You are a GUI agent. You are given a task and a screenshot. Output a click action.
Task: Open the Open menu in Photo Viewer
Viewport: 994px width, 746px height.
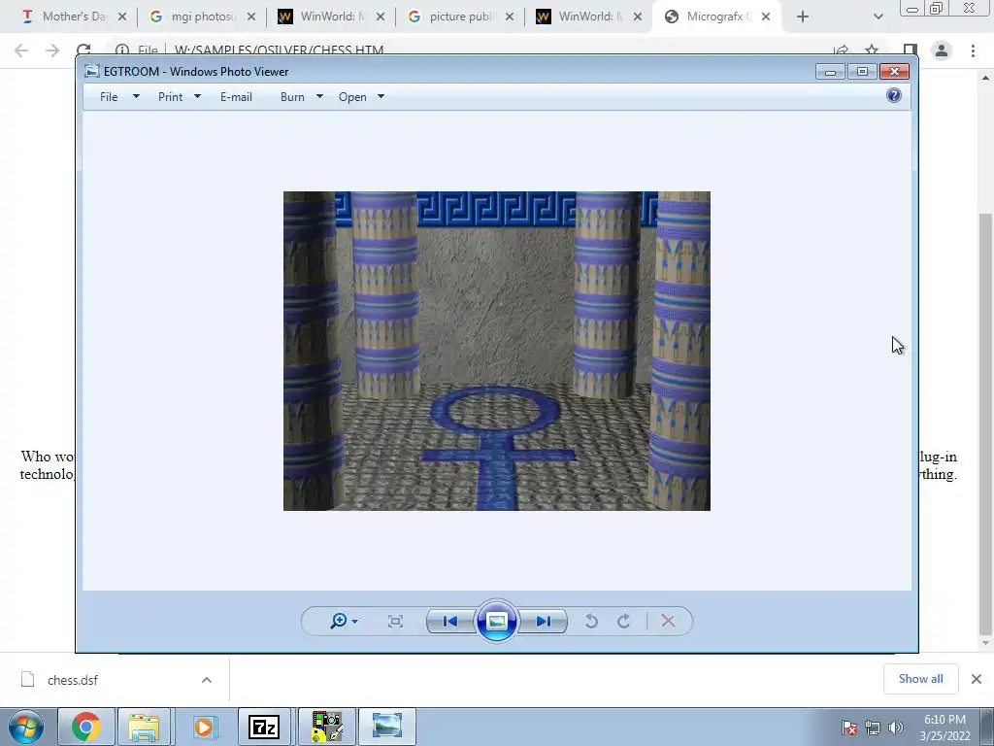(352, 97)
